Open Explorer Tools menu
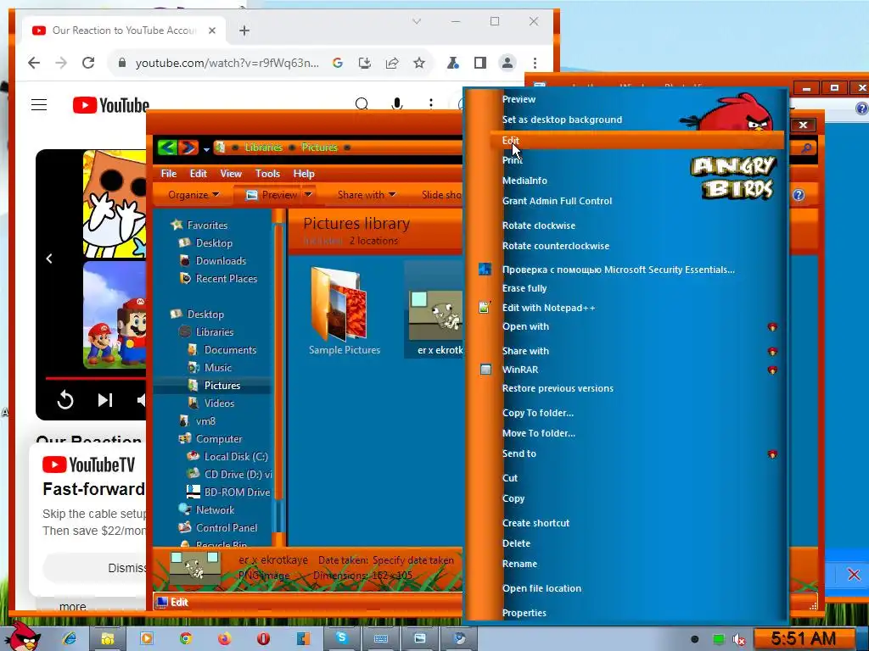Image resolution: width=869 pixels, height=651 pixels. (x=267, y=173)
